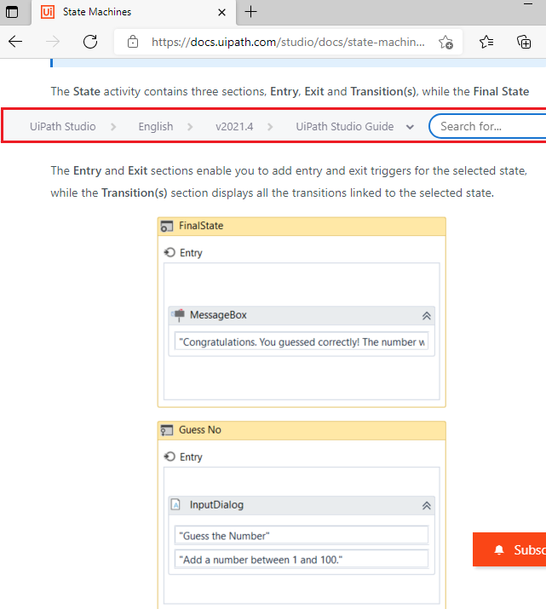Add this page to favorites

pos(445,42)
